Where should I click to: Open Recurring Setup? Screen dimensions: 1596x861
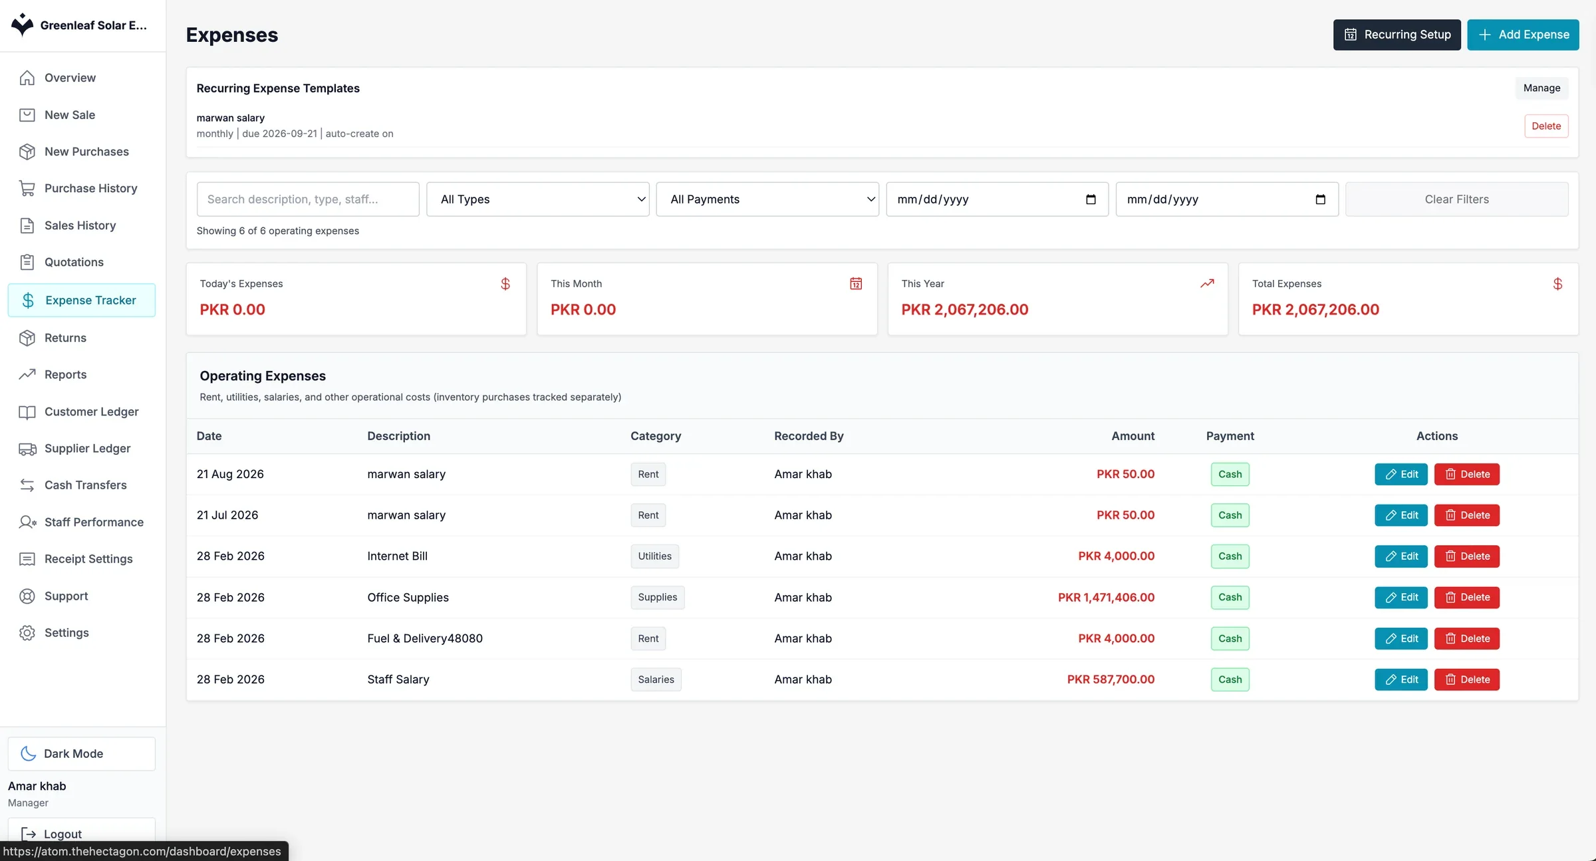click(x=1396, y=35)
